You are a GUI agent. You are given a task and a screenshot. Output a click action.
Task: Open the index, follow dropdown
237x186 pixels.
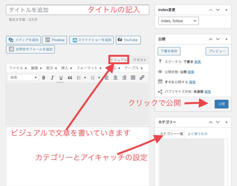point(178,21)
